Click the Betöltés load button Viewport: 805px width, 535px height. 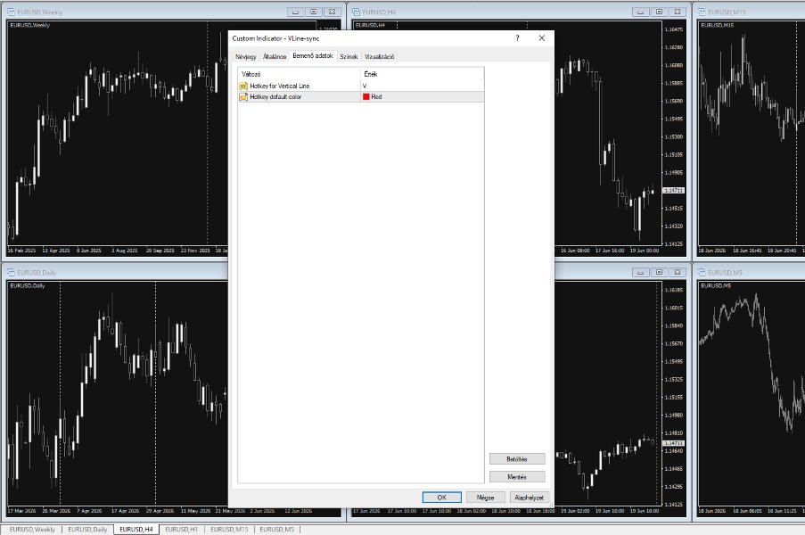point(517,458)
